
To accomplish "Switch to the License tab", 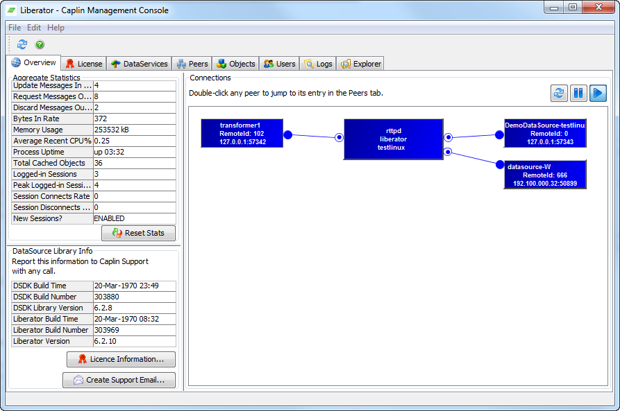I will [84, 64].
